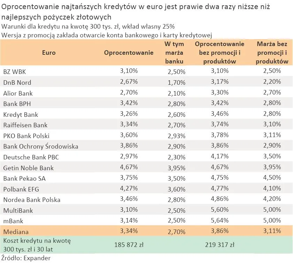Select 'Oprocentowanie bez promocji i produktów' header

point(219,53)
